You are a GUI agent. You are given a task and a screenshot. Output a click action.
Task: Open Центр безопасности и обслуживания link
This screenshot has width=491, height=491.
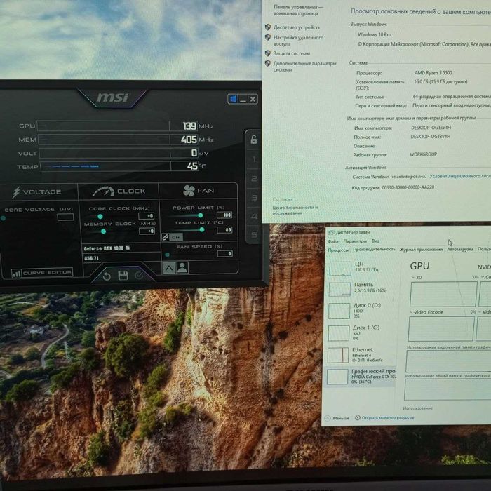point(295,210)
